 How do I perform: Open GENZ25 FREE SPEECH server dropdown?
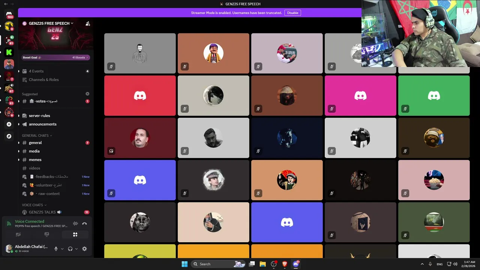[51, 23]
